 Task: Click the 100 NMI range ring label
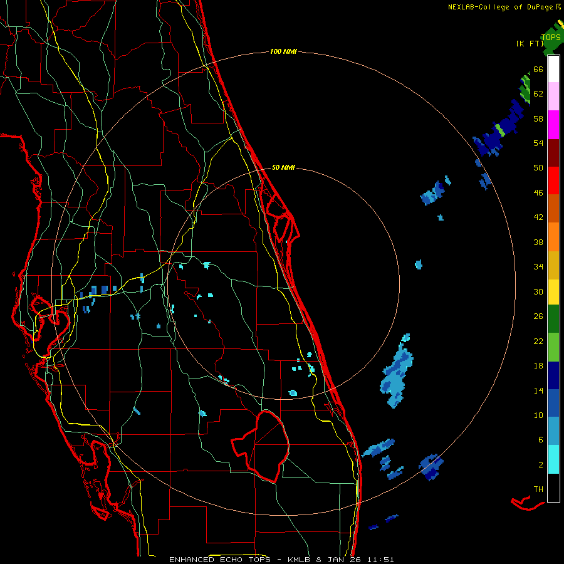tap(283, 51)
